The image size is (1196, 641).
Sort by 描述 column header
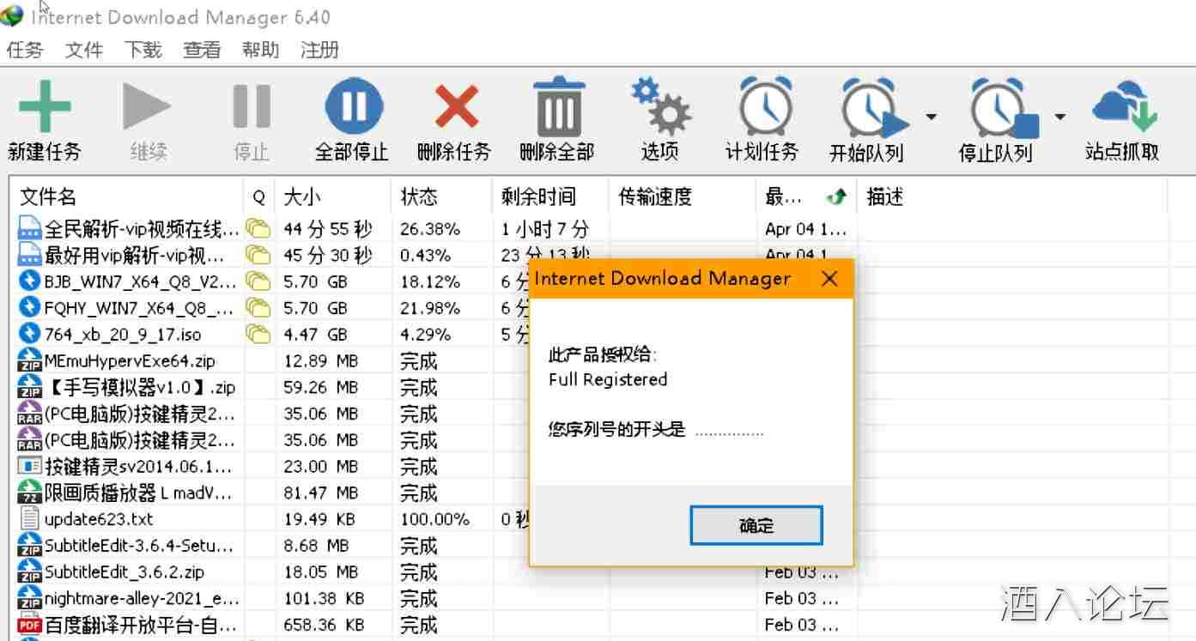[1013, 197]
